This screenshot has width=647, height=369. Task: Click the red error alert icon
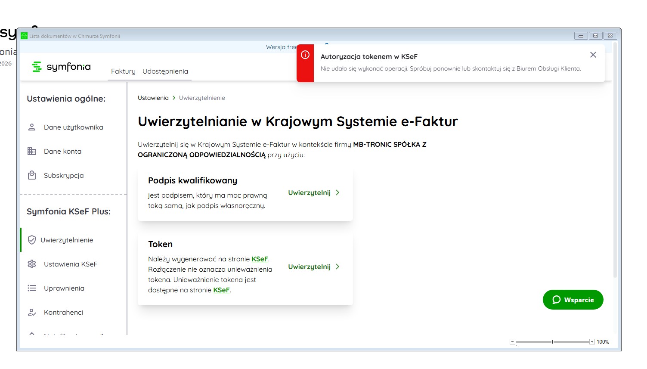[x=305, y=55]
